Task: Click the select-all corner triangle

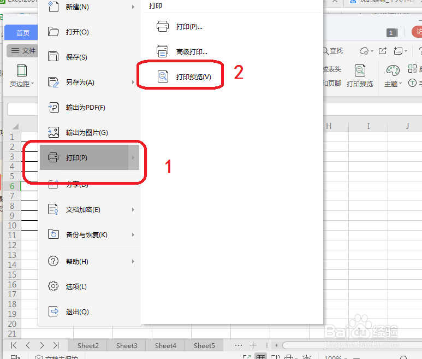Action: click(x=15, y=126)
